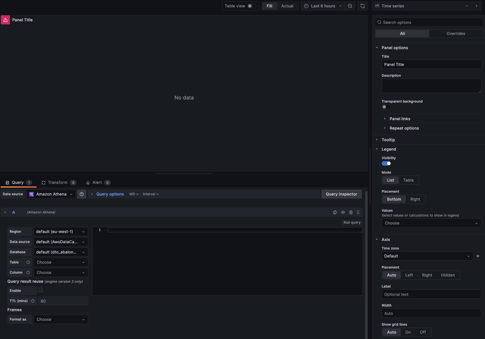Open the Time series visualization picker

pyautogui.click(x=422, y=6)
